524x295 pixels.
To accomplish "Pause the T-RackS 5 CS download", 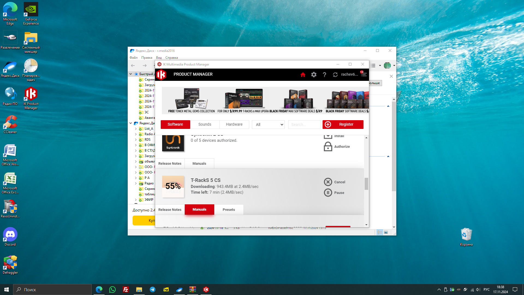I will [334, 193].
